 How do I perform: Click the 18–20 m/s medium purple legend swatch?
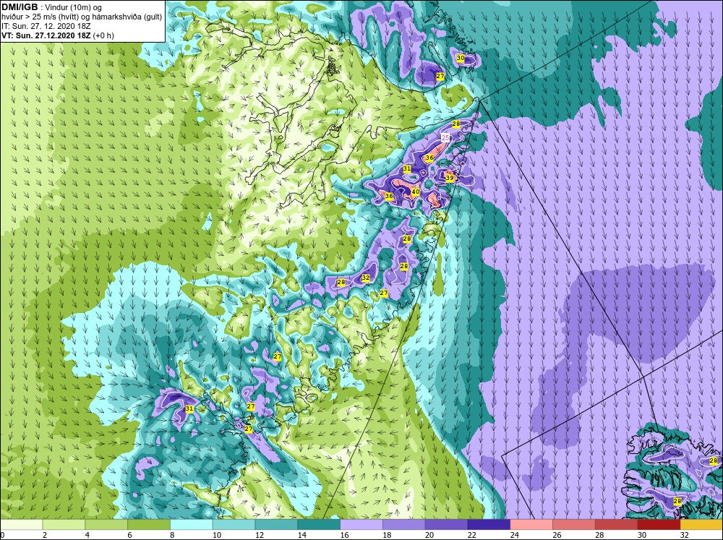(x=404, y=524)
